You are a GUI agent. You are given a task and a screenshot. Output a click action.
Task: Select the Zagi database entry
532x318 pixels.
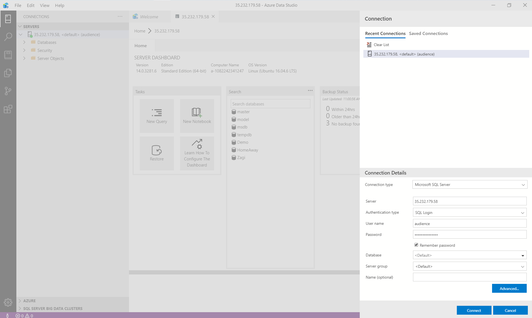pos(239,158)
